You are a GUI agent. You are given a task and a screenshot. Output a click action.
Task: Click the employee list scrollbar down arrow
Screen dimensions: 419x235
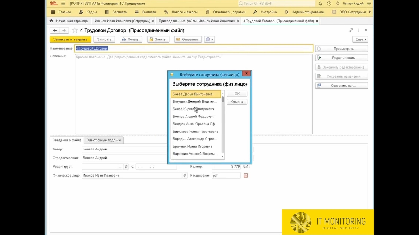pyautogui.click(x=223, y=157)
